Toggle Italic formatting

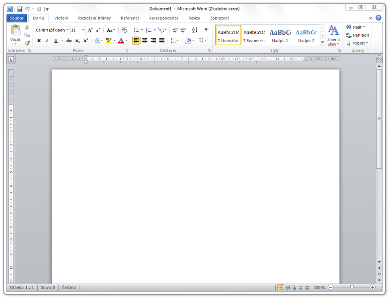(47, 41)
